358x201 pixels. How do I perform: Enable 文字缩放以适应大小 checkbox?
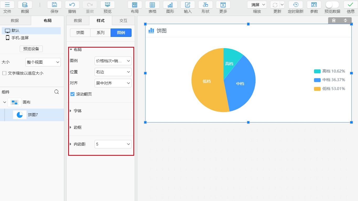4,73
